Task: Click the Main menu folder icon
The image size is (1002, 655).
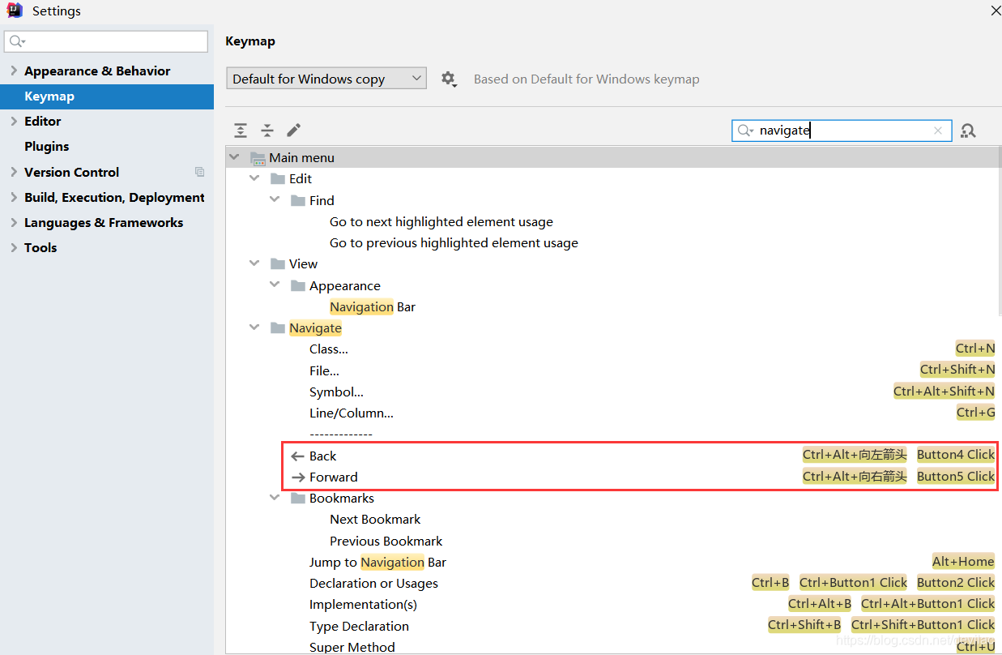Action: 258,158
